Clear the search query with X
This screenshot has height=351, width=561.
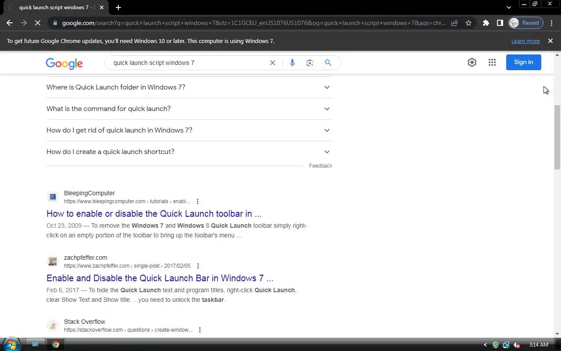pyautogui.click(x=272, y=63)
